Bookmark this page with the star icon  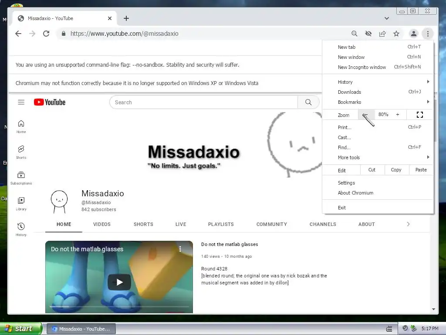pos(396,34)
